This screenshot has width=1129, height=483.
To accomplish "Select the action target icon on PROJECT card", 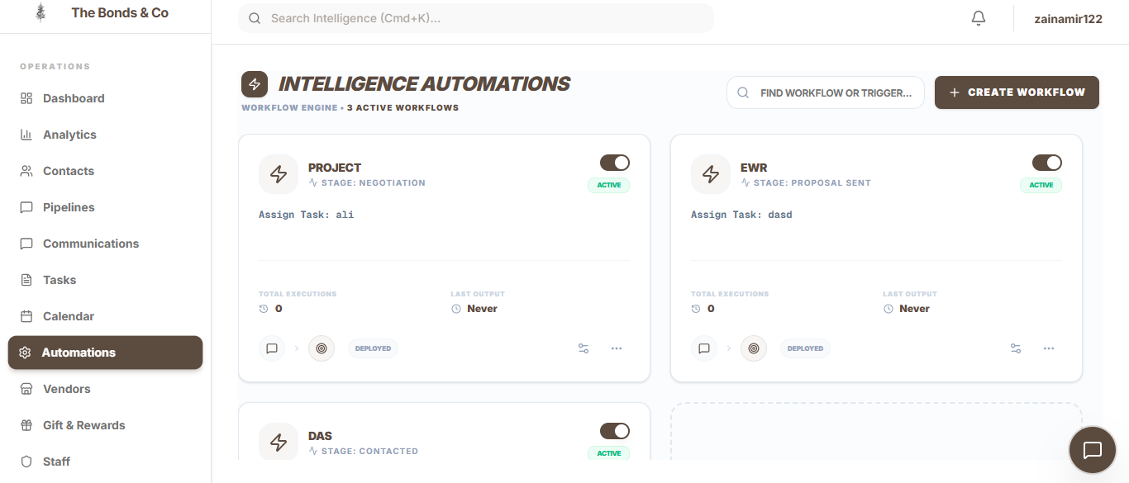I will pos(322,348).
